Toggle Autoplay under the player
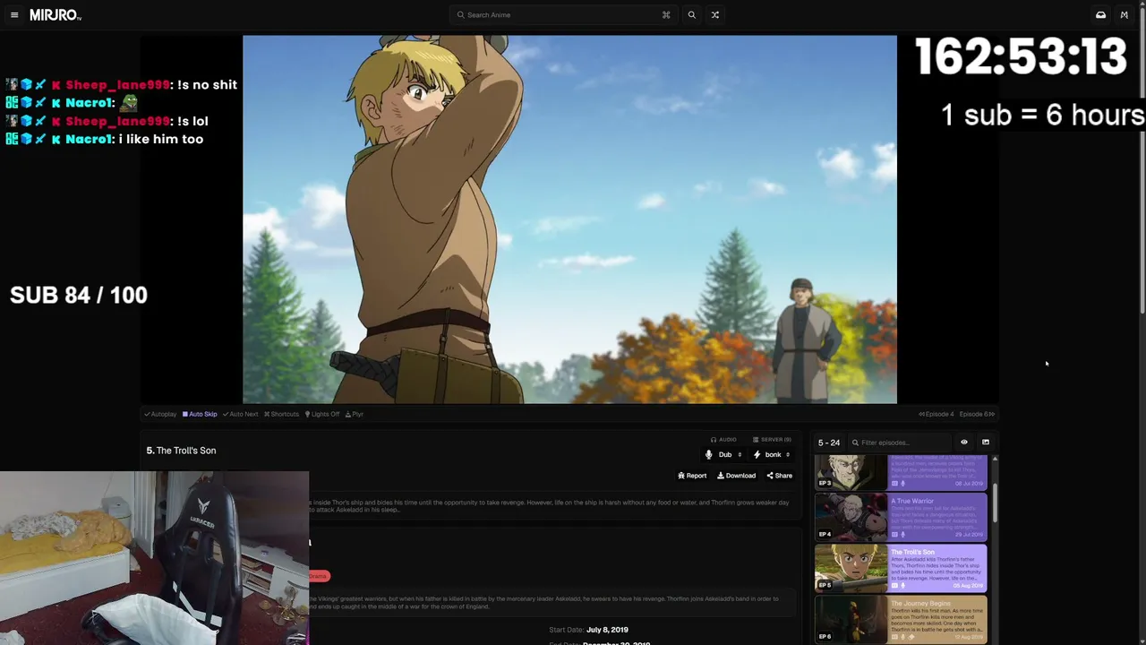Viewport: 1146px width, 645px height. [x=160, y=414]
